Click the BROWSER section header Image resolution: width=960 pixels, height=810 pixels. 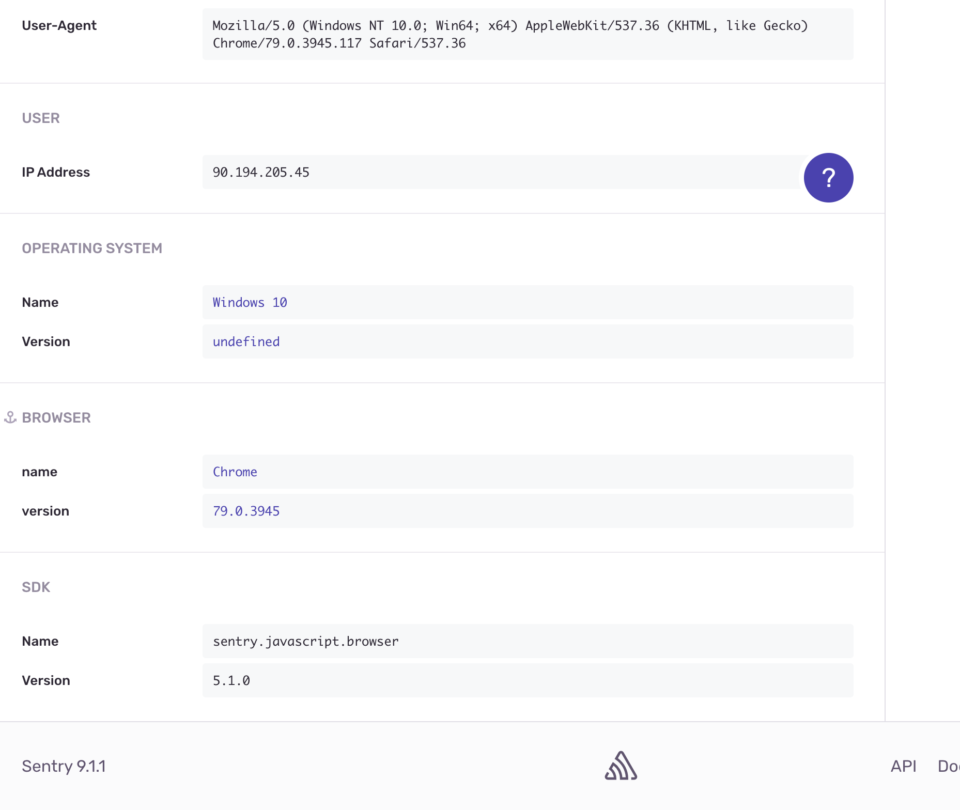click(56, 417)
